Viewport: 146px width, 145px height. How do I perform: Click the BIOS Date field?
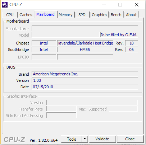pyautogui.click(x=85, y=87)
